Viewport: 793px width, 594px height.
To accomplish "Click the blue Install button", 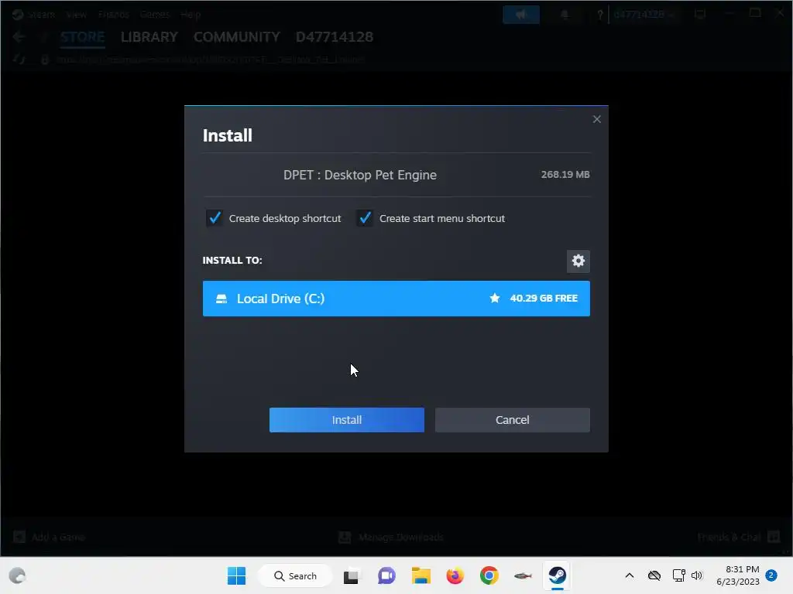I will pos(346,420).
